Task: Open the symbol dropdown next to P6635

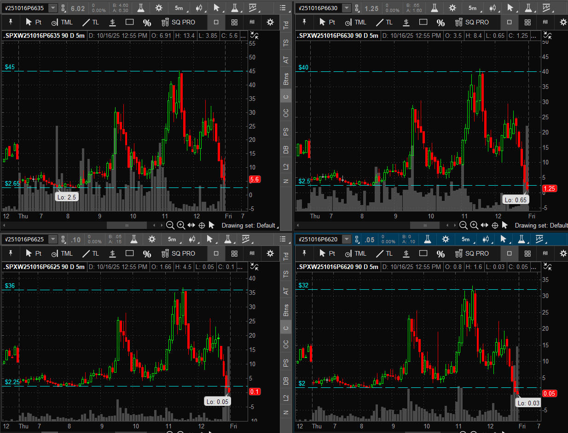Action: [53, 8]
